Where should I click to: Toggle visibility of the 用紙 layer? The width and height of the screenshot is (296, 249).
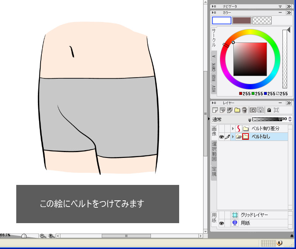tap(221, 223)
